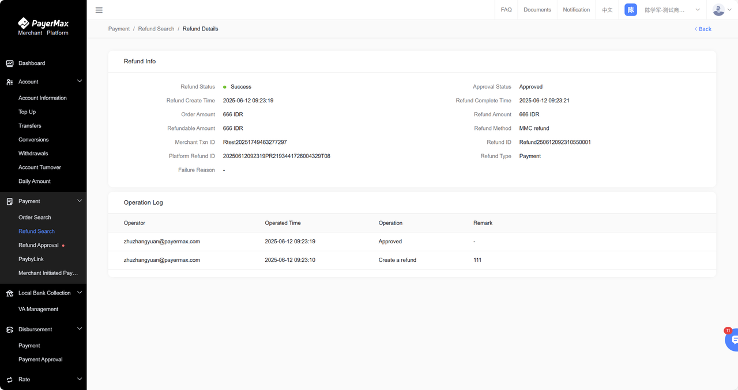Image resolution: width=738 pixels, height=390 pixels.
Task: Click the Local Bank Collection bank icon
Action: click(x=10, y=293)
